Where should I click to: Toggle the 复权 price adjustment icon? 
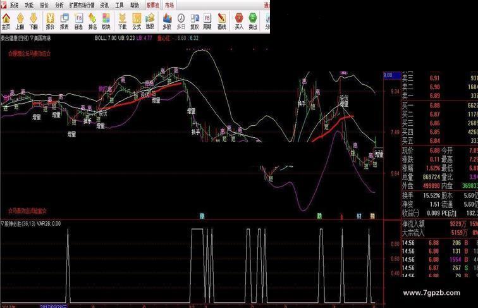(x=195, y=21)
